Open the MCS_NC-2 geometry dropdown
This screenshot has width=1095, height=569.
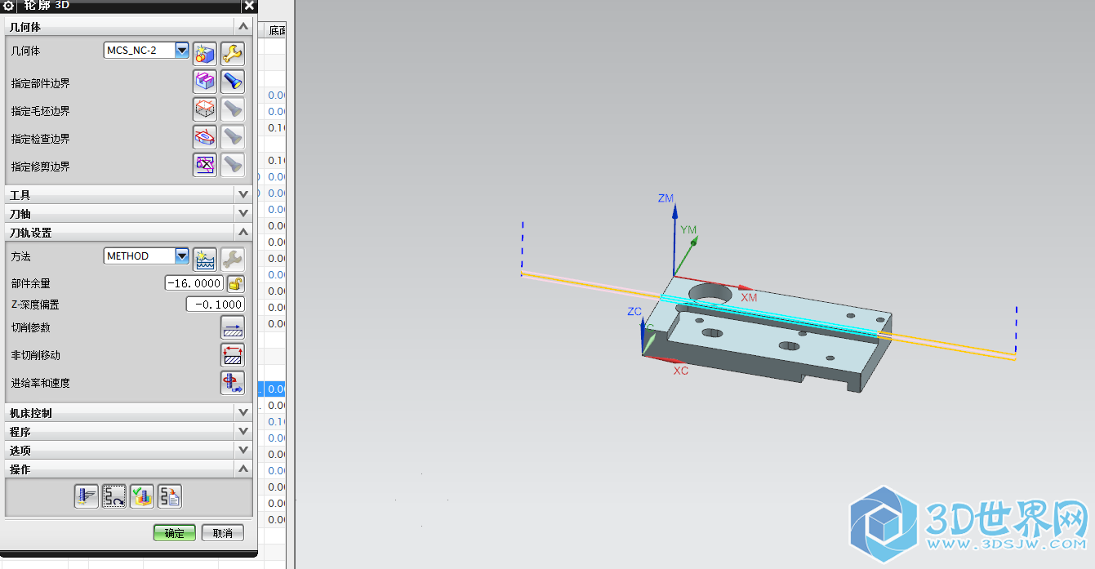[182, 51]
